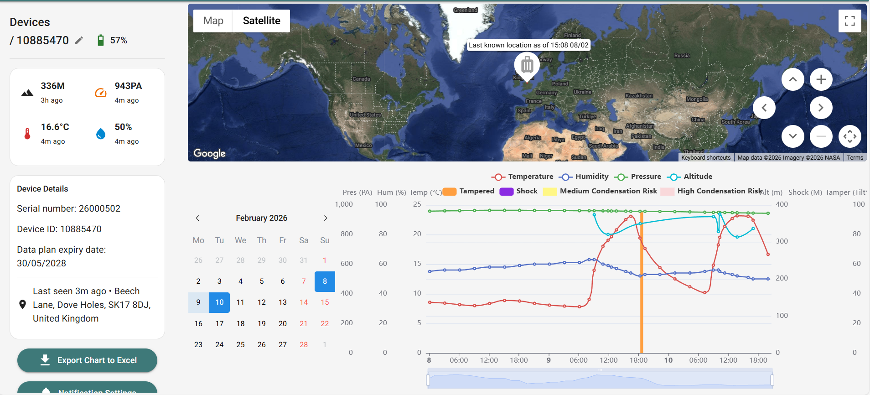Toggle fullscreen map view
Image resolution: width=870 pixels, height=395 pixels.
click(849, 21)
